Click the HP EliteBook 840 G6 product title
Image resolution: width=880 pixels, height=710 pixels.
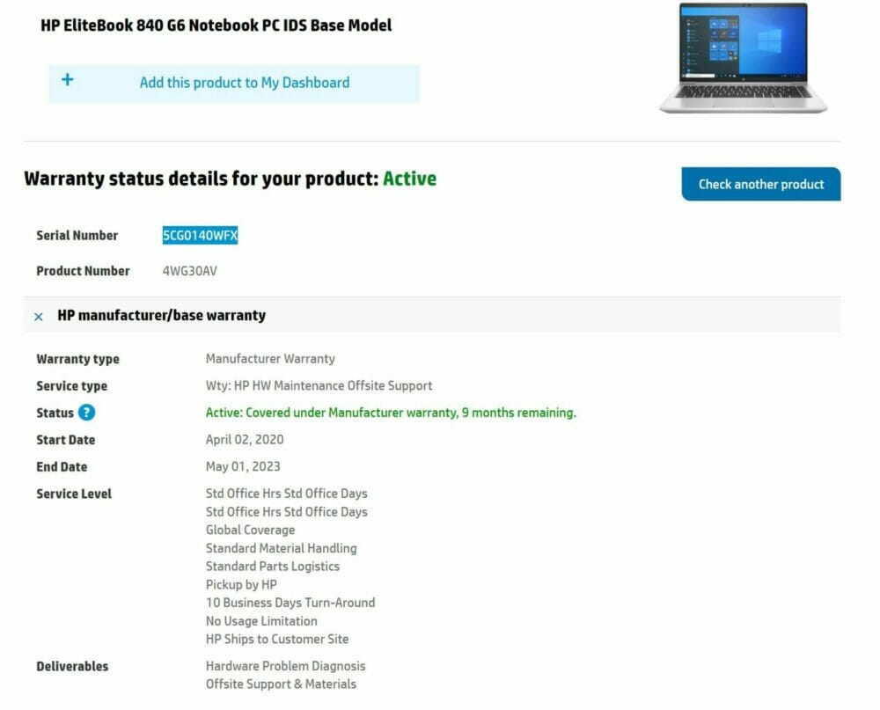216,26
